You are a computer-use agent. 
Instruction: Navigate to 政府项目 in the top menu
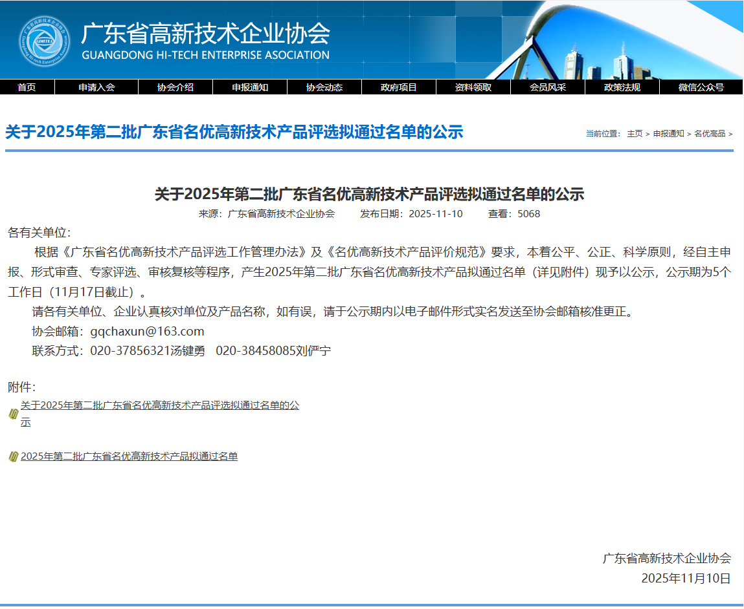pyautogui.click(x=399, y=87)
